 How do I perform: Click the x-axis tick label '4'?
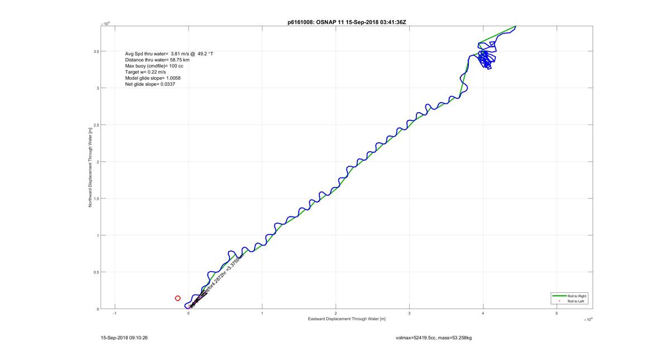483,314
